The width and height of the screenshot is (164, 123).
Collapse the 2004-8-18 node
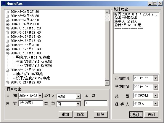click(7, 53)
